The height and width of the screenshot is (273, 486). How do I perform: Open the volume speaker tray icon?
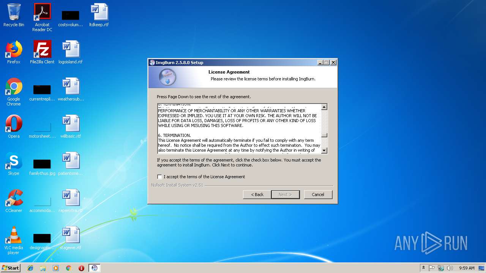[x=450, y=268]
